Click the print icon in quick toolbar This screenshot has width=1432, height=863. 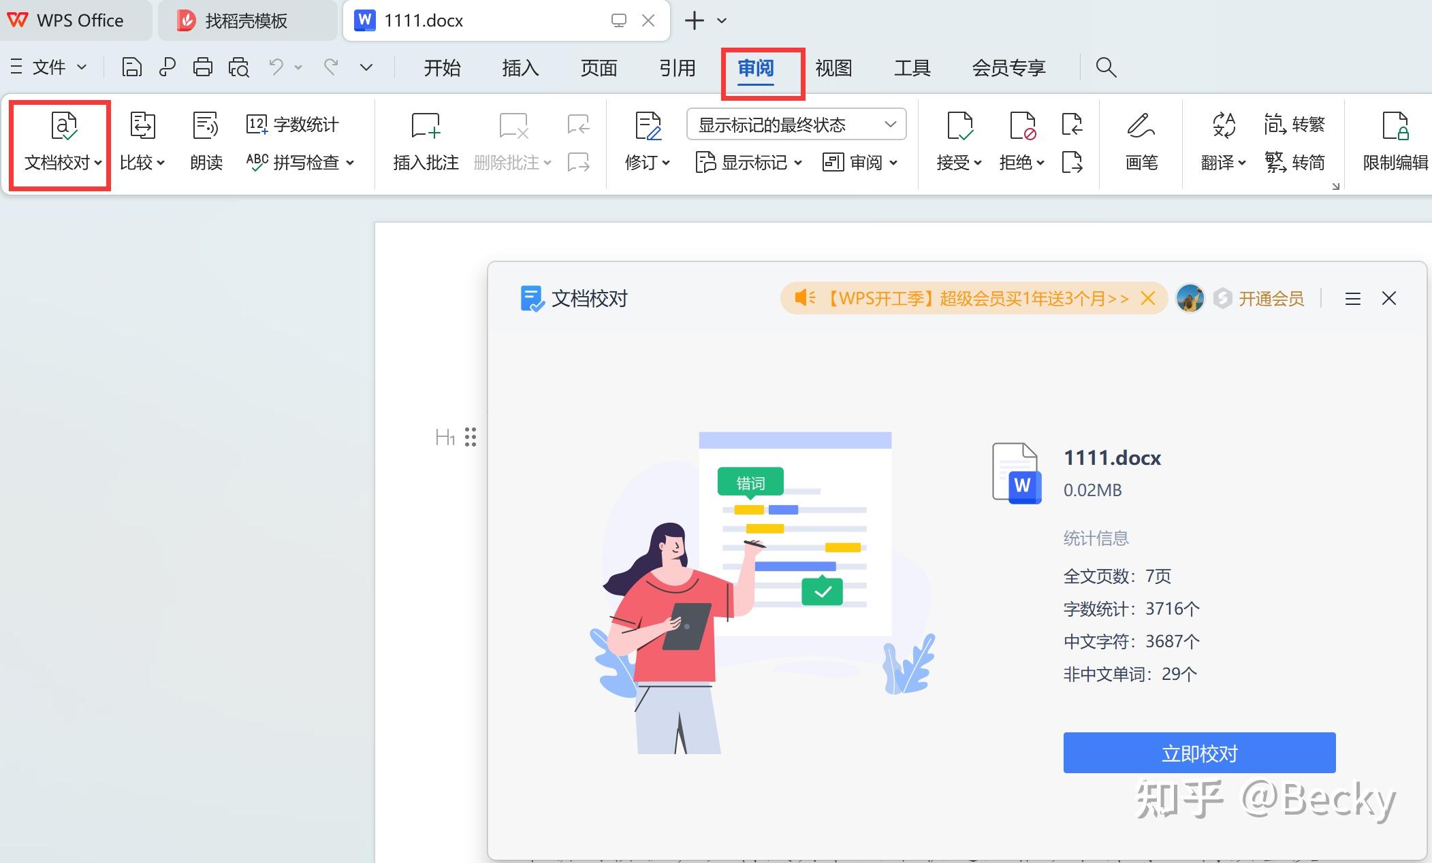coord(203,67)
